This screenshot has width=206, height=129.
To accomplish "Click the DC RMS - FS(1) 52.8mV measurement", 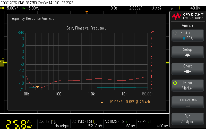I will click(87, 124).
